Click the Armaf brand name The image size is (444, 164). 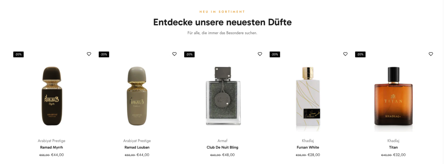pos(222,141)
